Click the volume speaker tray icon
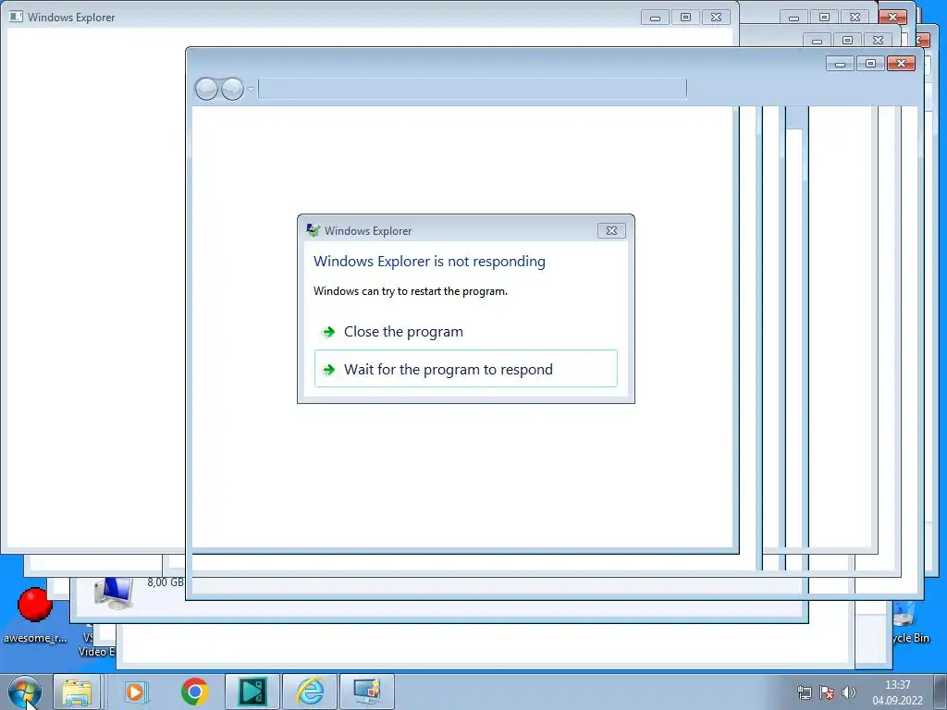The width and height of the screenshot is (947, 710). coord(849,692)
